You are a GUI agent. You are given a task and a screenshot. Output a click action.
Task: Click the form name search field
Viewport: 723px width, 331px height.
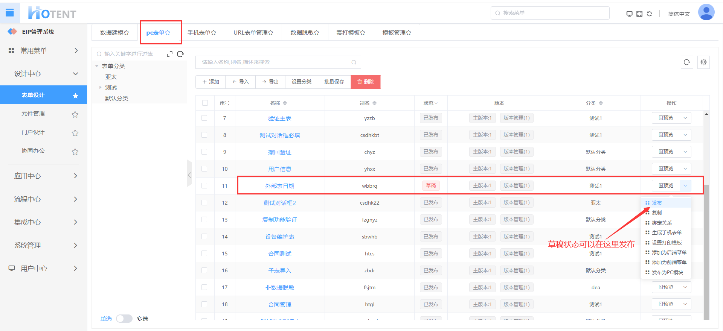(x=275, y=62)
